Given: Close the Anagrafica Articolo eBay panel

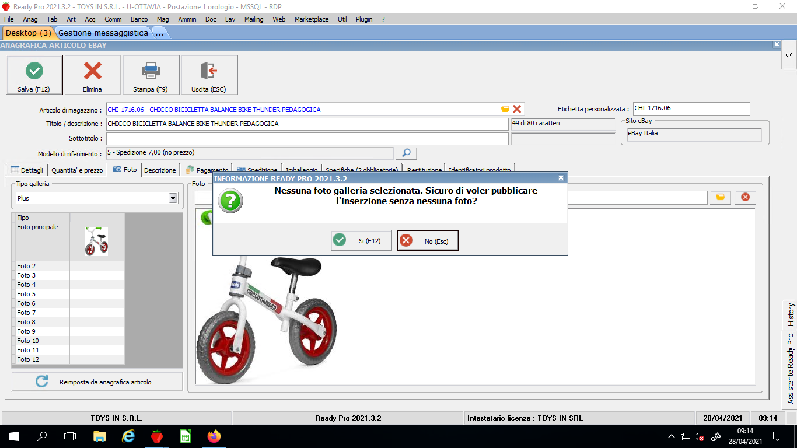Looking at the screenshot, I should [x=777, y=44].
